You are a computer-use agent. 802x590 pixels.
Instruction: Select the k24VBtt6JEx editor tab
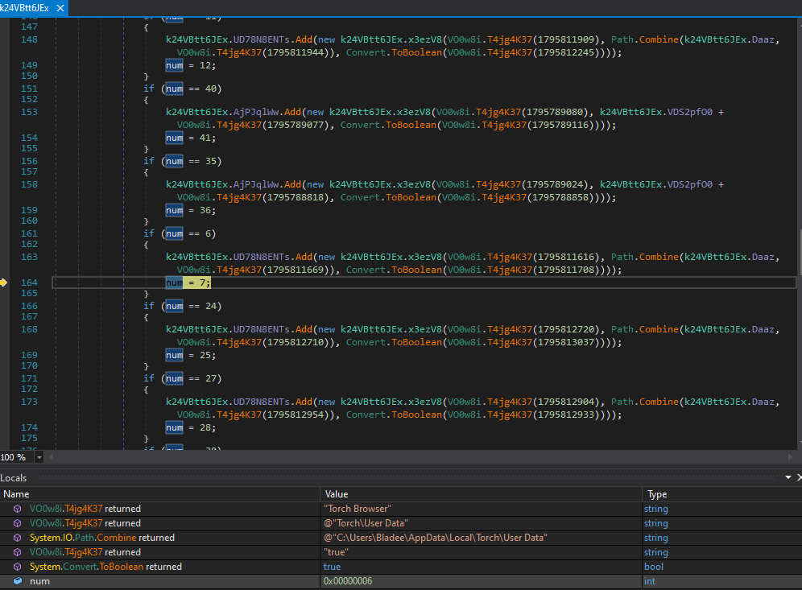(24, 7)
